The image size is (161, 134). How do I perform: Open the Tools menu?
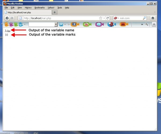click(x=60, y=8)
